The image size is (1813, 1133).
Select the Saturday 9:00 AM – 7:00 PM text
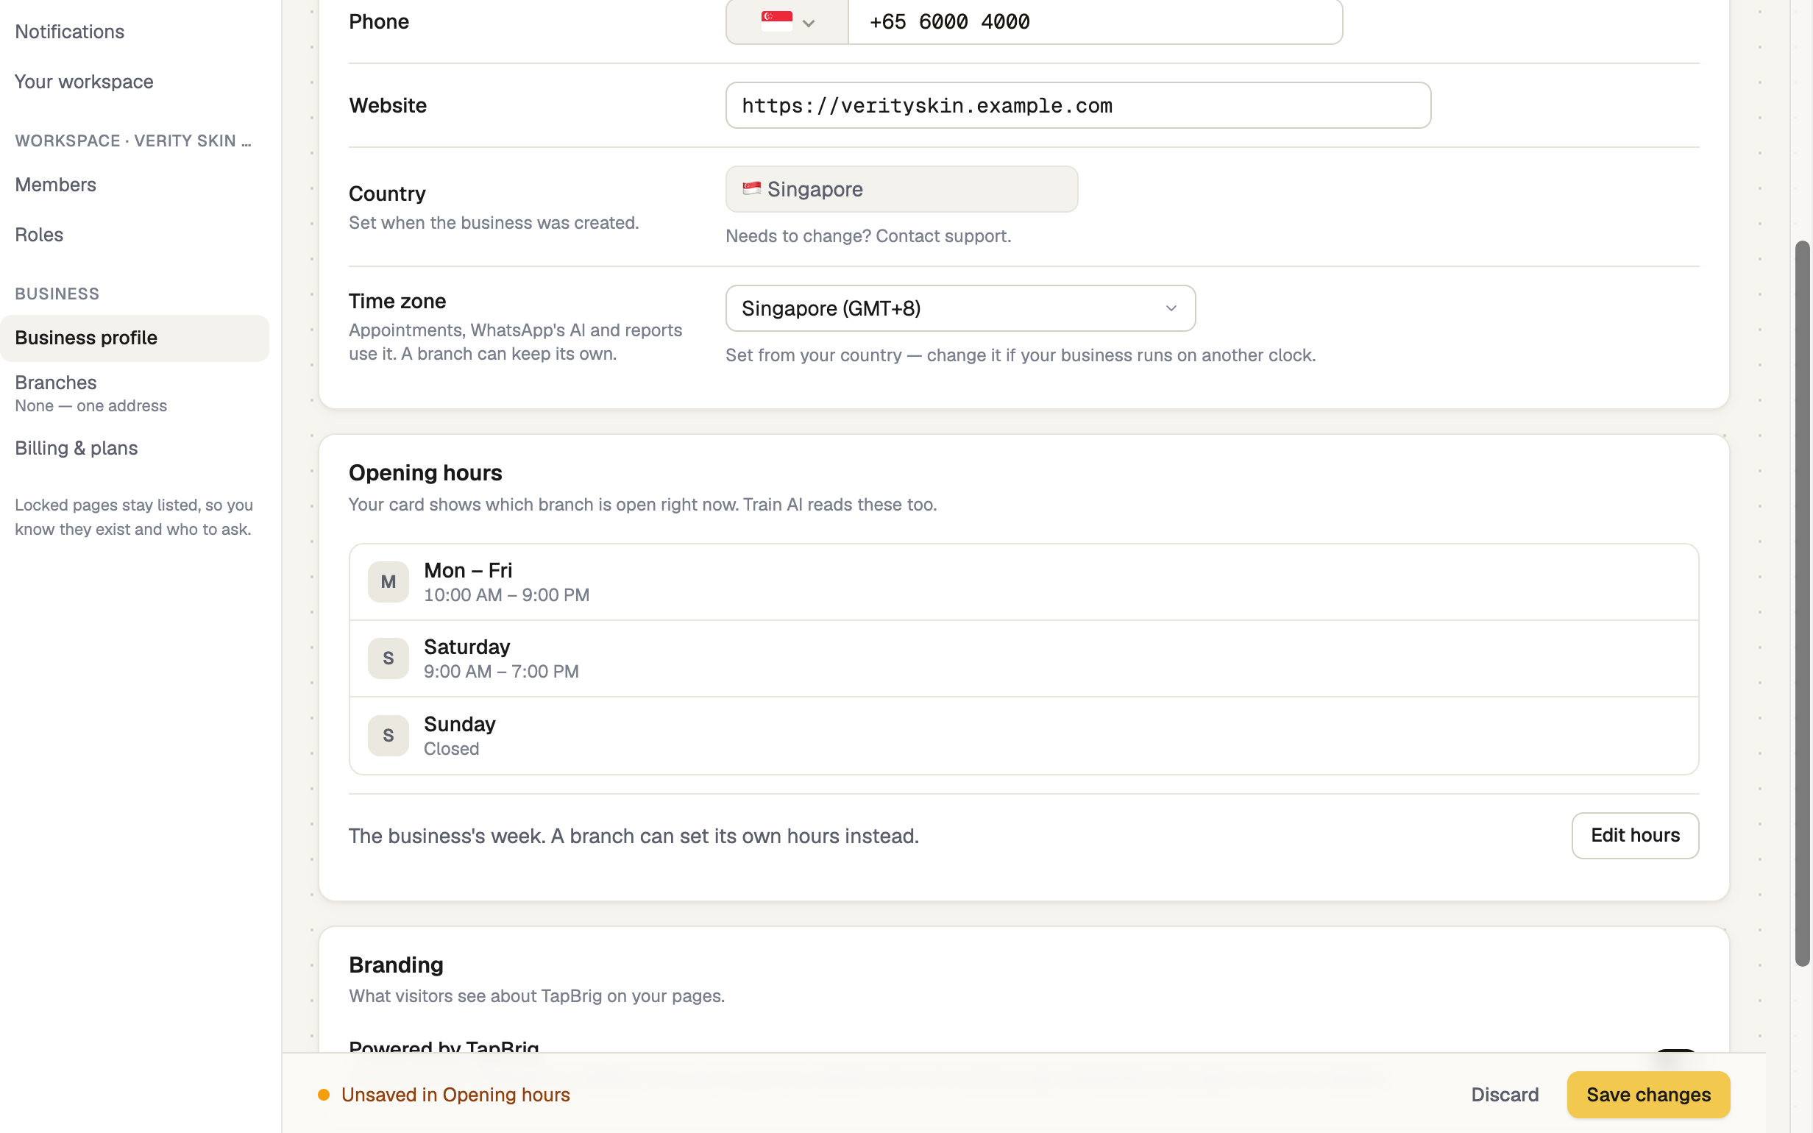501,672
